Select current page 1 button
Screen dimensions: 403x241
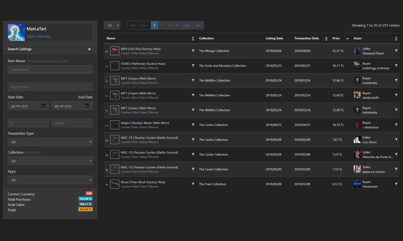click(x=155, y=25)
